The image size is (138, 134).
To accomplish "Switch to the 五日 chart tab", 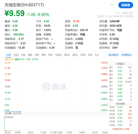I will (16, 55).
